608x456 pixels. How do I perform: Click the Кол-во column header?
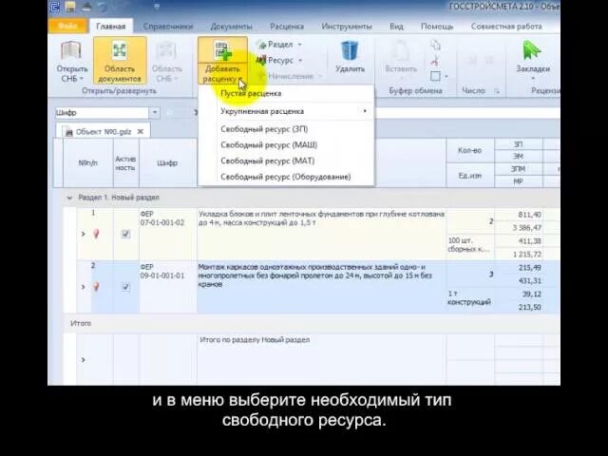click(x=470, y=150)
